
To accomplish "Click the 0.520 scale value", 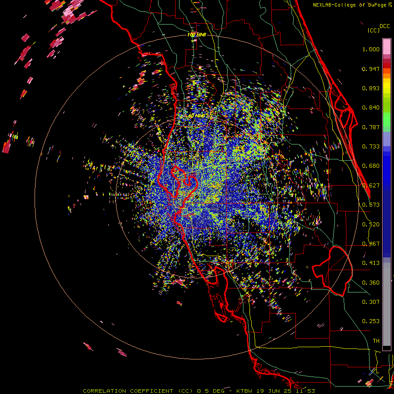I will coord(371,225).
